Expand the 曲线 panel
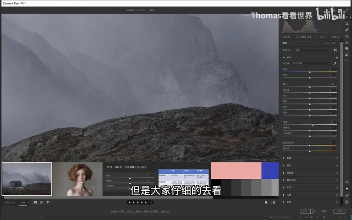Screen dimensions: 352x220 tap(284, 158)
